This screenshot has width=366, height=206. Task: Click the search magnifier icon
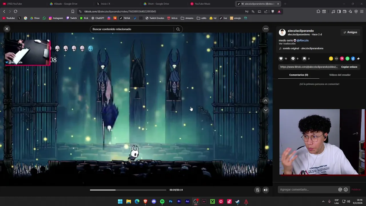tap(178, 29)
